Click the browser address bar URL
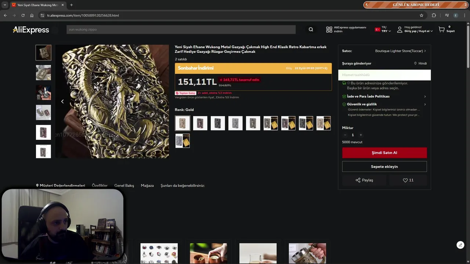 pyautogui.click(x=83, y=15)
